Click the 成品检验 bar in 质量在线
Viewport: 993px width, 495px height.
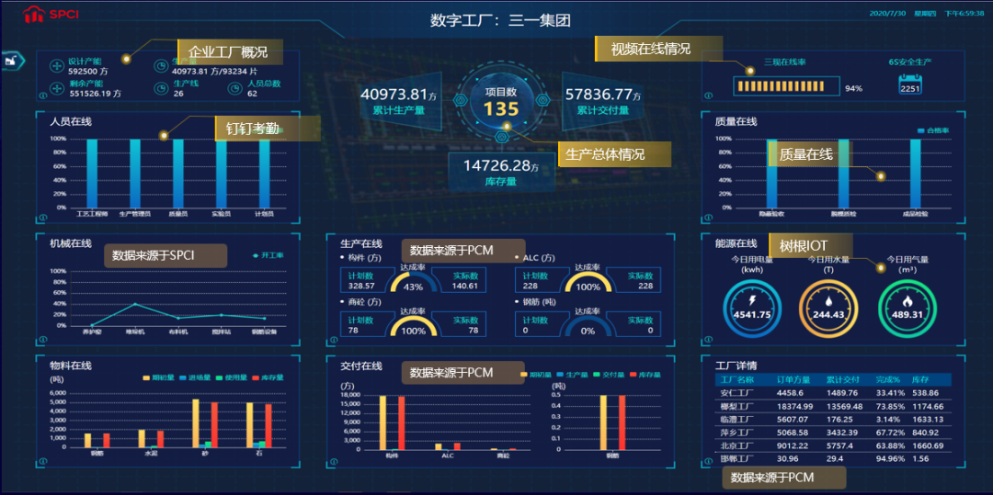915,174
